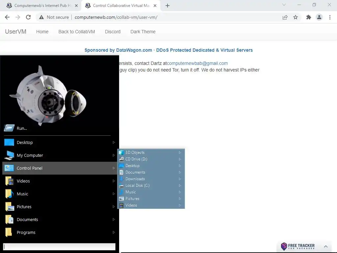
Task: Close the Computernewb's Internet Pub tab
Action: [76, 6]
